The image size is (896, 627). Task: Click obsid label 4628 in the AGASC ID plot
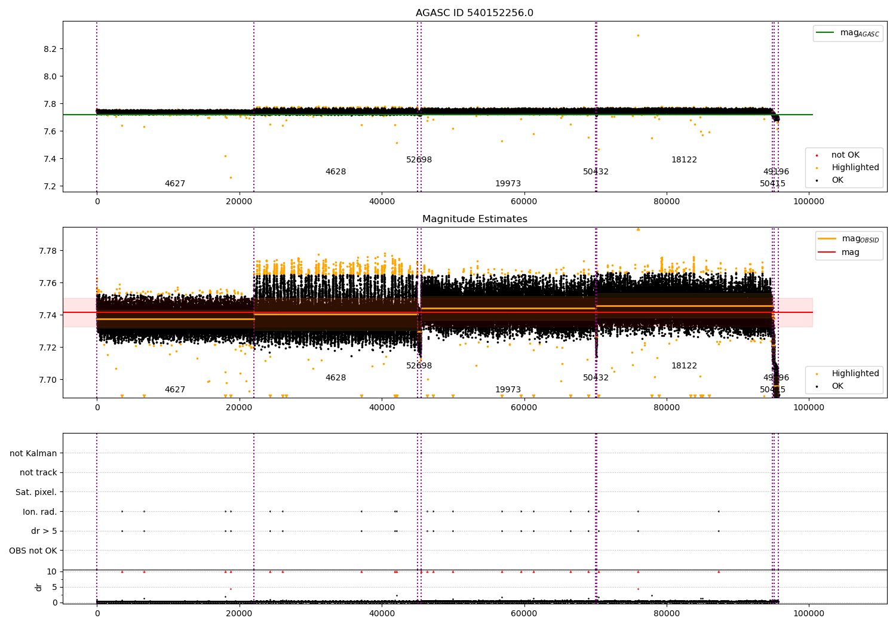click(336, 172)
